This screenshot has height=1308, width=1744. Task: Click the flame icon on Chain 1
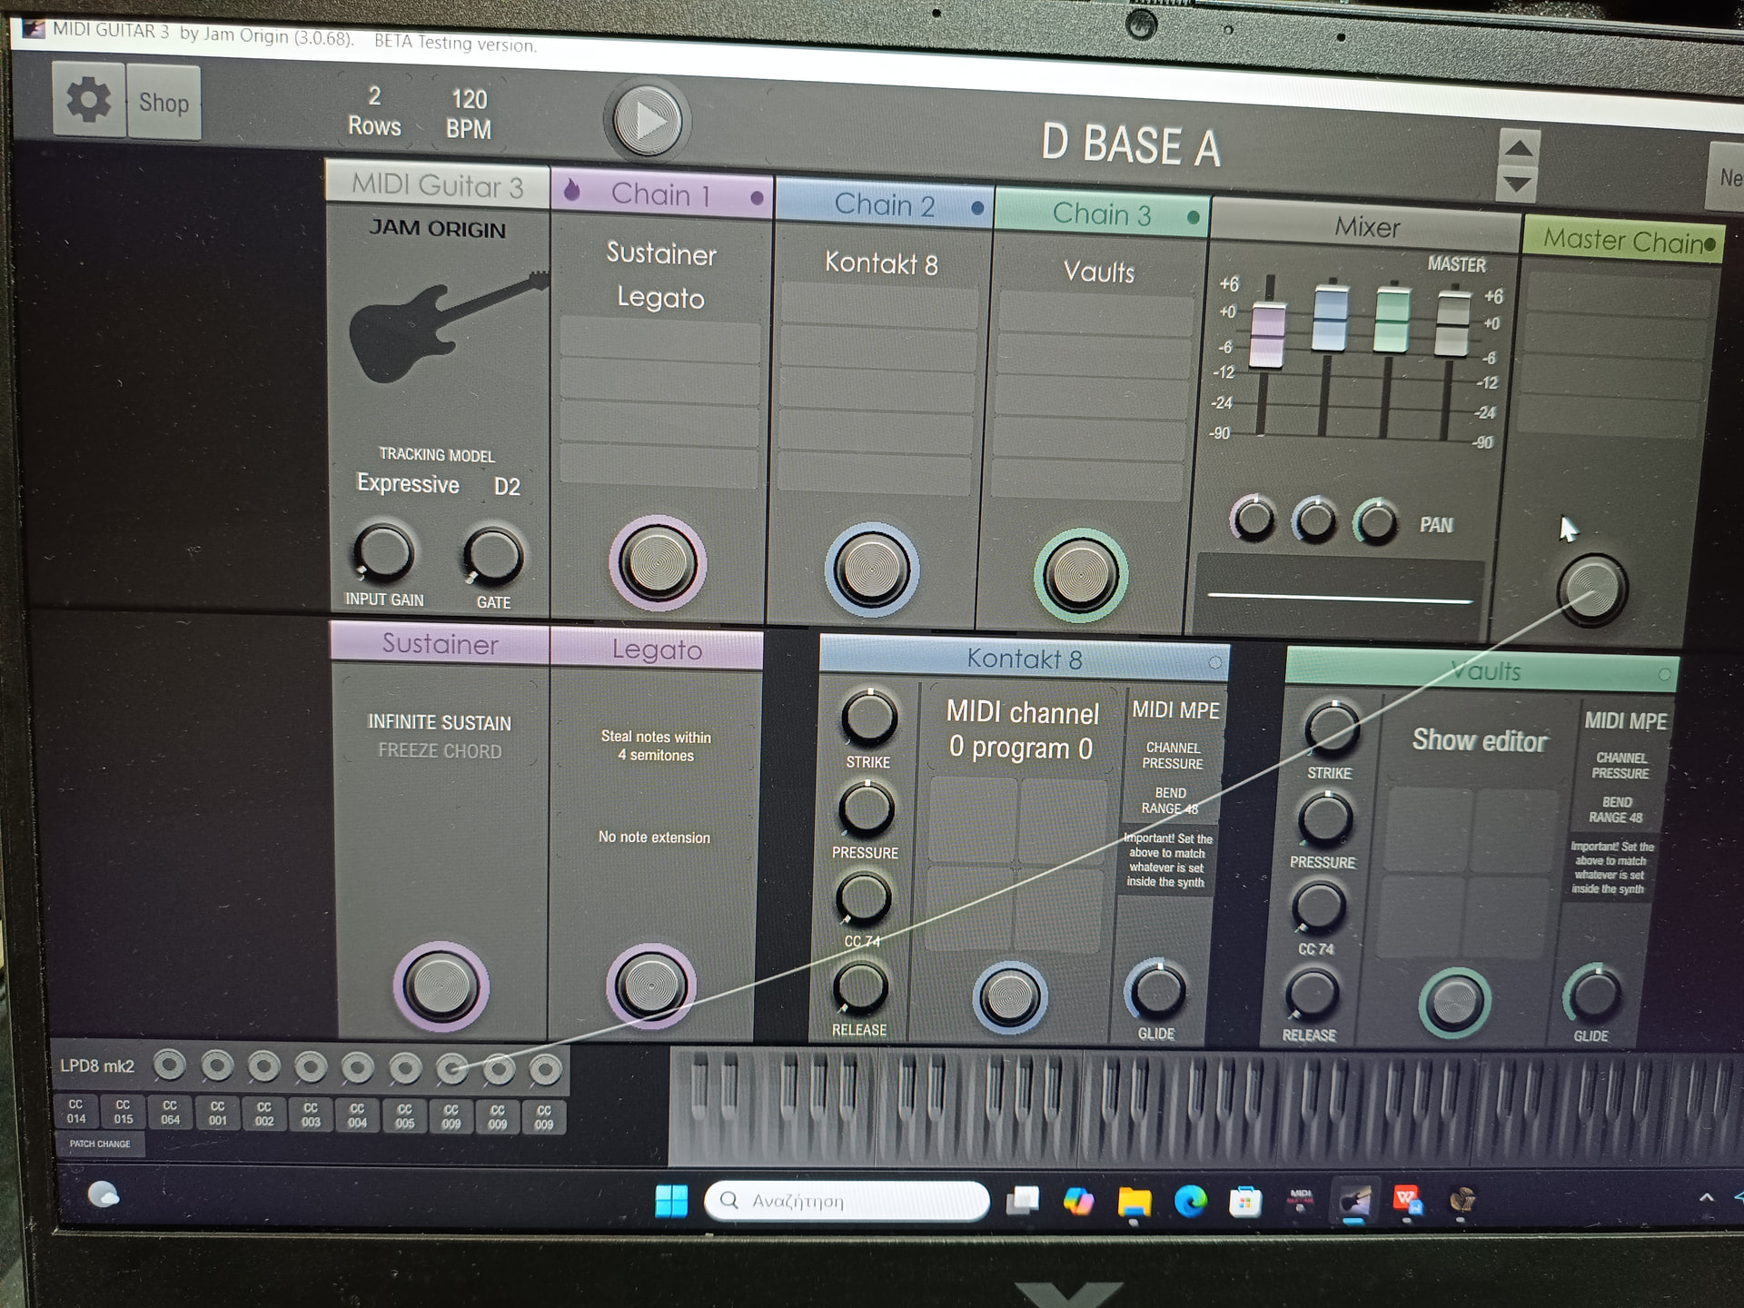pyautogui.click(x=571, y=190)
